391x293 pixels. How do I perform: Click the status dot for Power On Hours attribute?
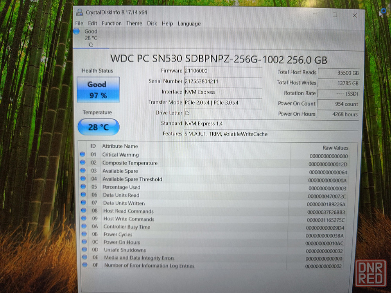coord(84,241)
